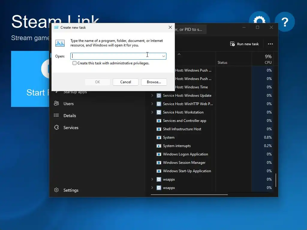Select the Windows Session Manager process name
The height and width of the screenshot is (230, 307).
[184, 163]
